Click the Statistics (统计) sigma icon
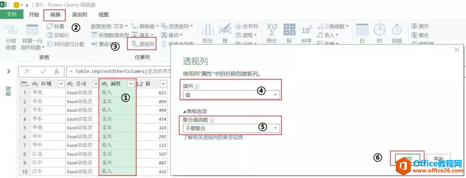 tap(272, 30)
